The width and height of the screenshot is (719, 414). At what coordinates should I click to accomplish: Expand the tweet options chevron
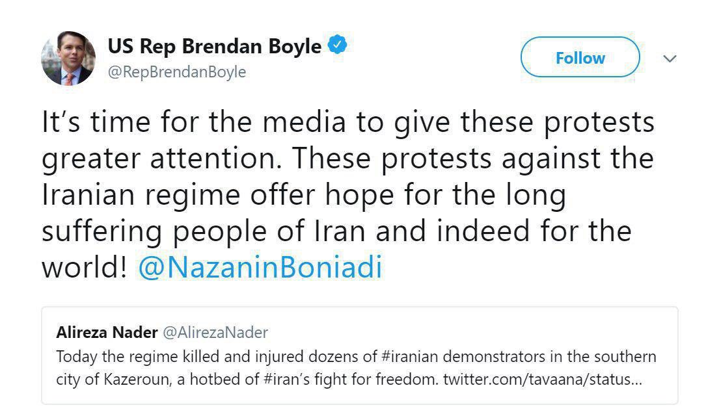pos(670,59)
